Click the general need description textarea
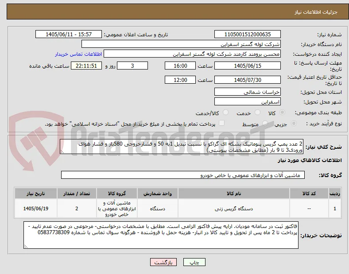349x274 pixels. pyautogui.click(x=182, y=147)
